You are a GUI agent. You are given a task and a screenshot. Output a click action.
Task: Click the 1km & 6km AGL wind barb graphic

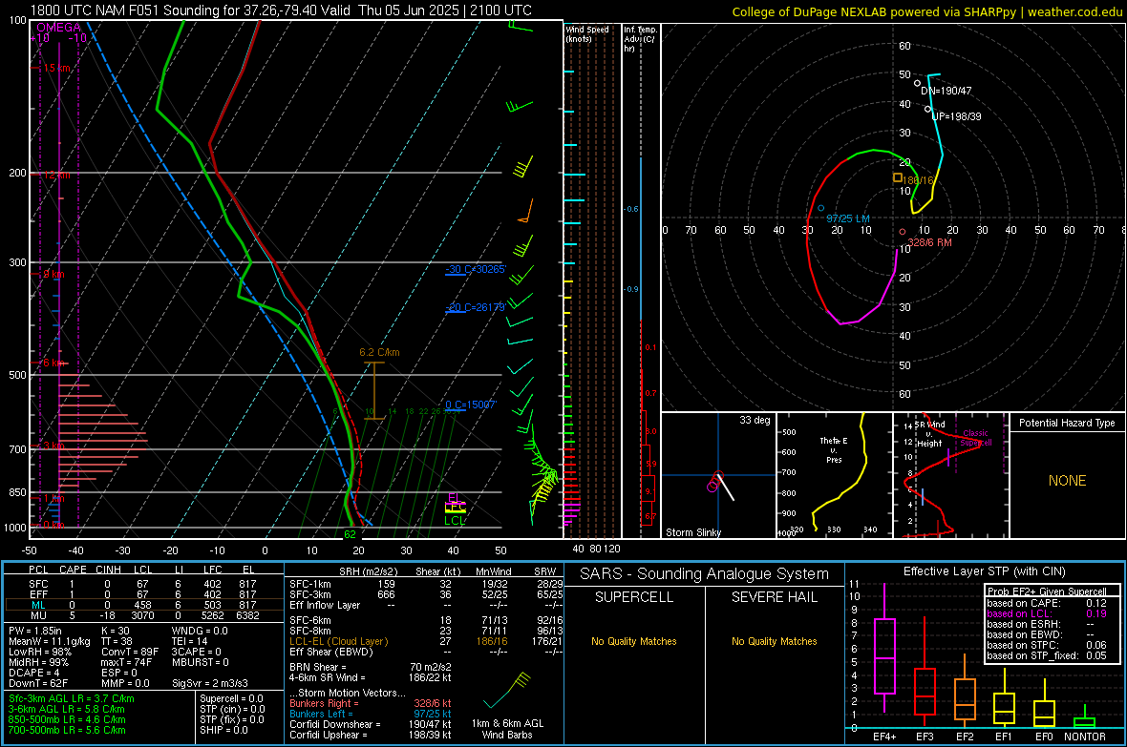tap(507, 690)
